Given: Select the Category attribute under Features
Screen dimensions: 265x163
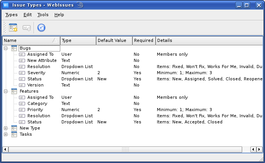Looking at the screenshot, I should tap(37, 103).
